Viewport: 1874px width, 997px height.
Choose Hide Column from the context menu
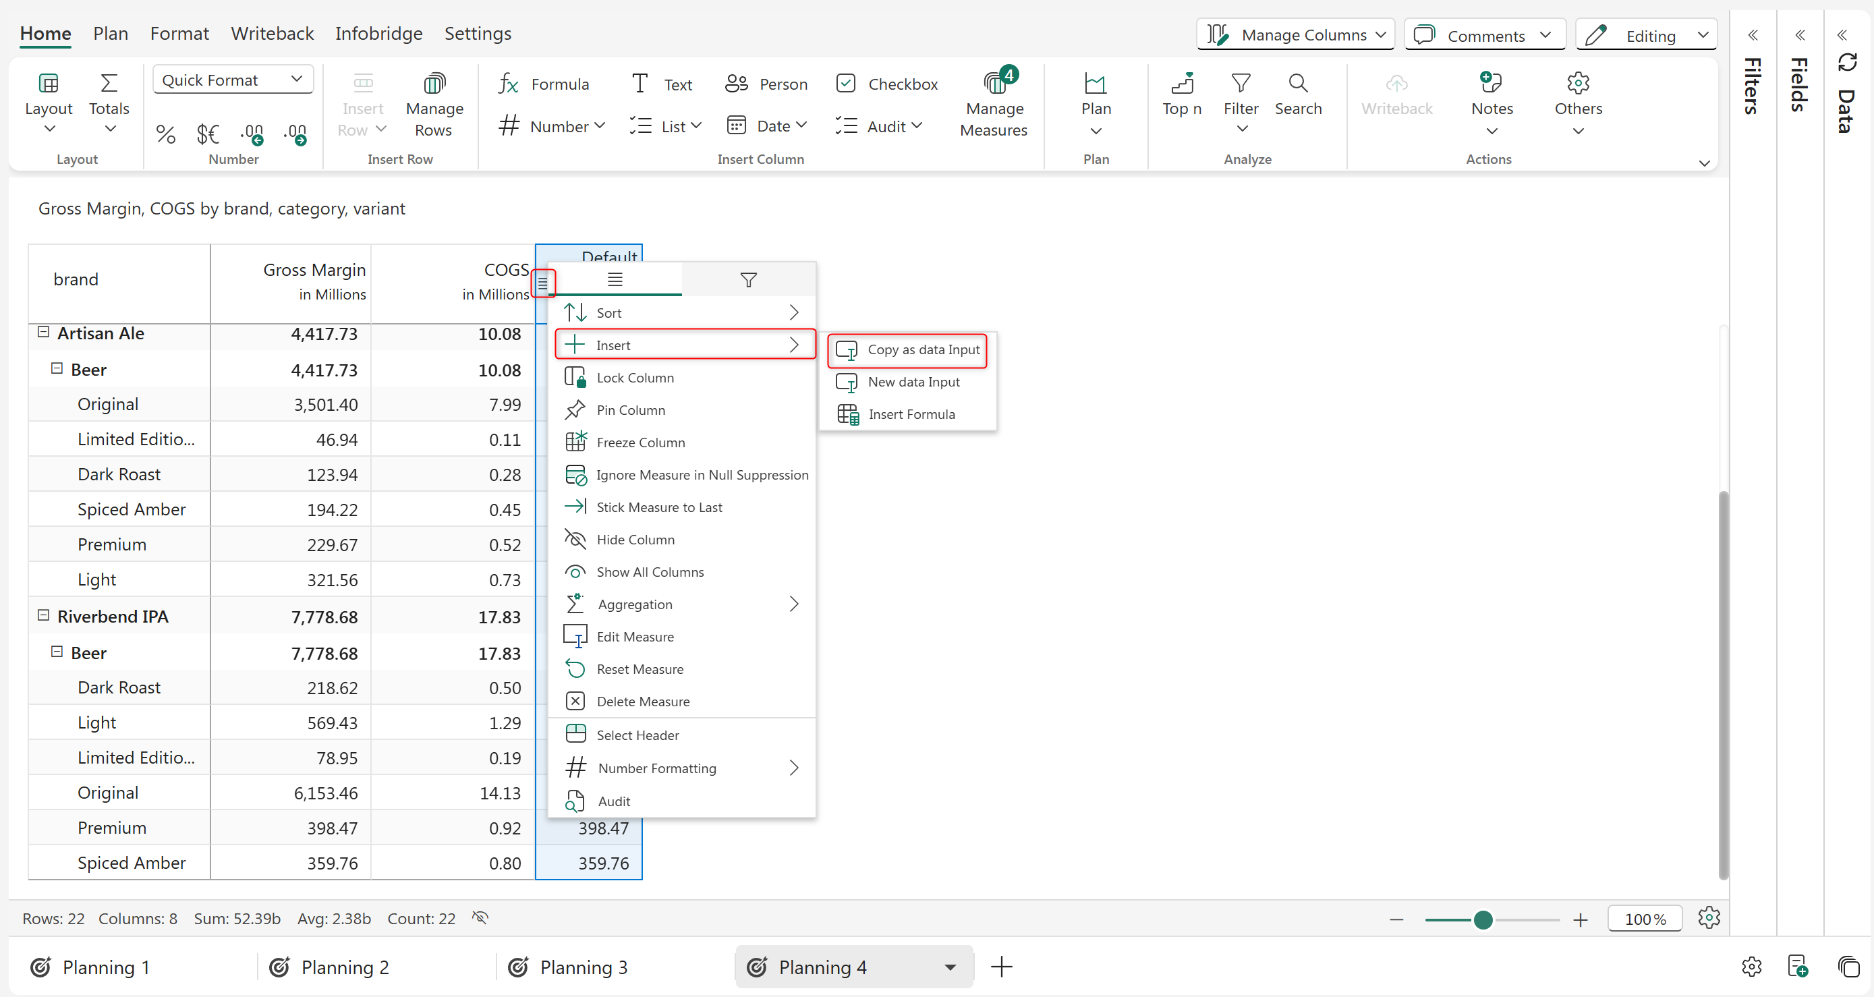635,540
